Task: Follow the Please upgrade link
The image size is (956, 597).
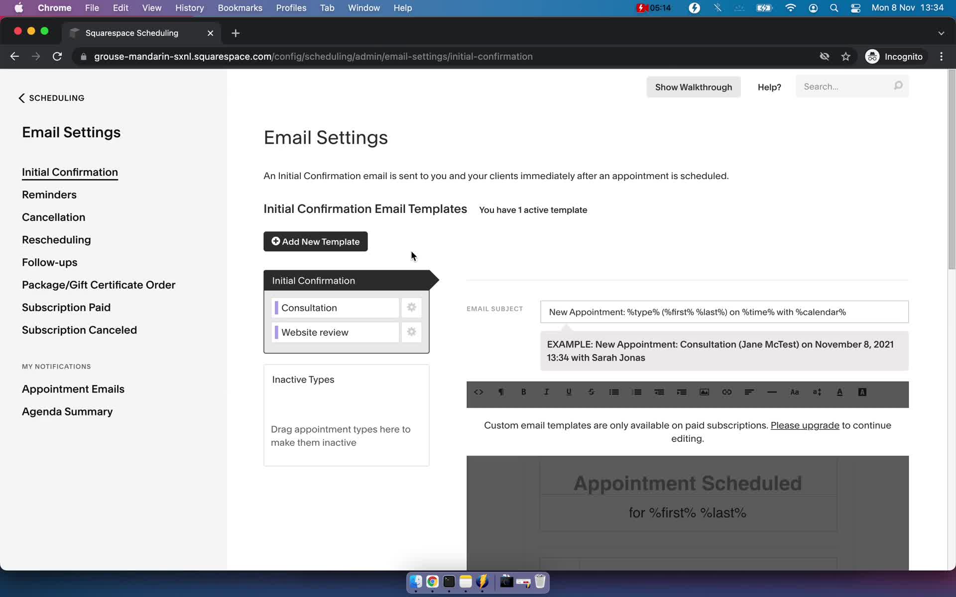Action: tap(805, 425)
